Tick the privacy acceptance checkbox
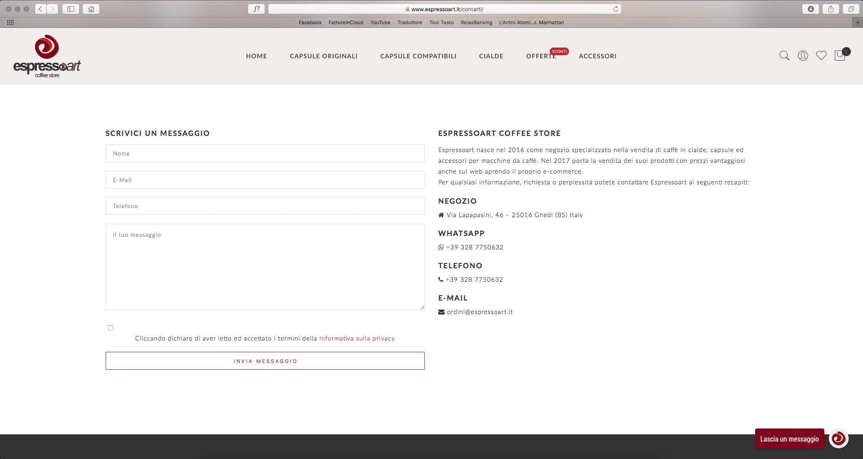The height and width of the screenshot is (459, 863). 111,328
